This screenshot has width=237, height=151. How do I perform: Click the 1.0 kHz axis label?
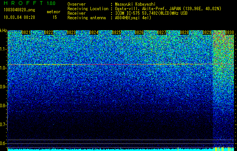click(3, 68)
